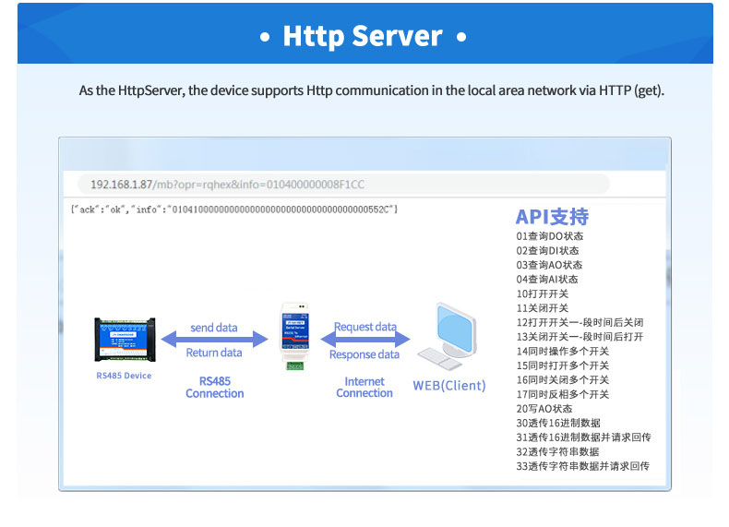Click the 'Response data' arrow label
Image resolution: width=729 pixels, height=527 pixels.
364,354
